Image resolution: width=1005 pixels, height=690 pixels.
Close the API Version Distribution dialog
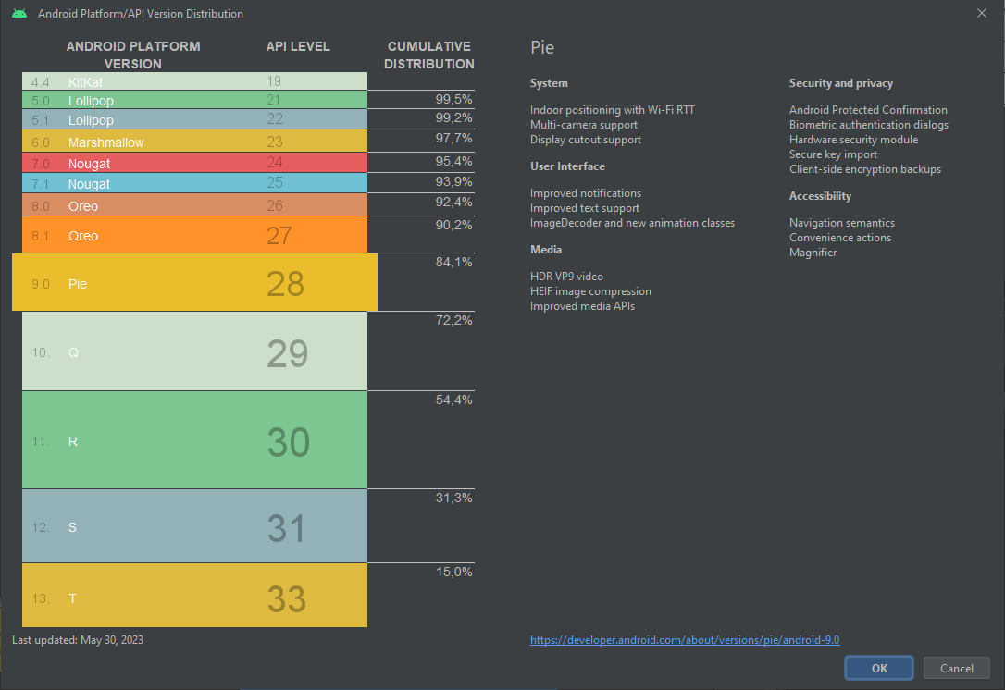[x=981, y=13]
